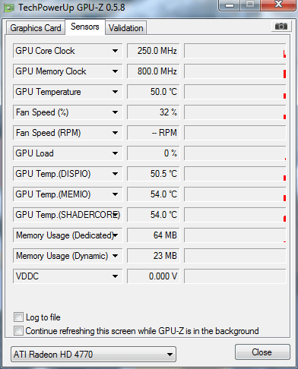Viewport: 298px width, 369px height.
Task: Open the Validation tab
Action: point(126,28)
